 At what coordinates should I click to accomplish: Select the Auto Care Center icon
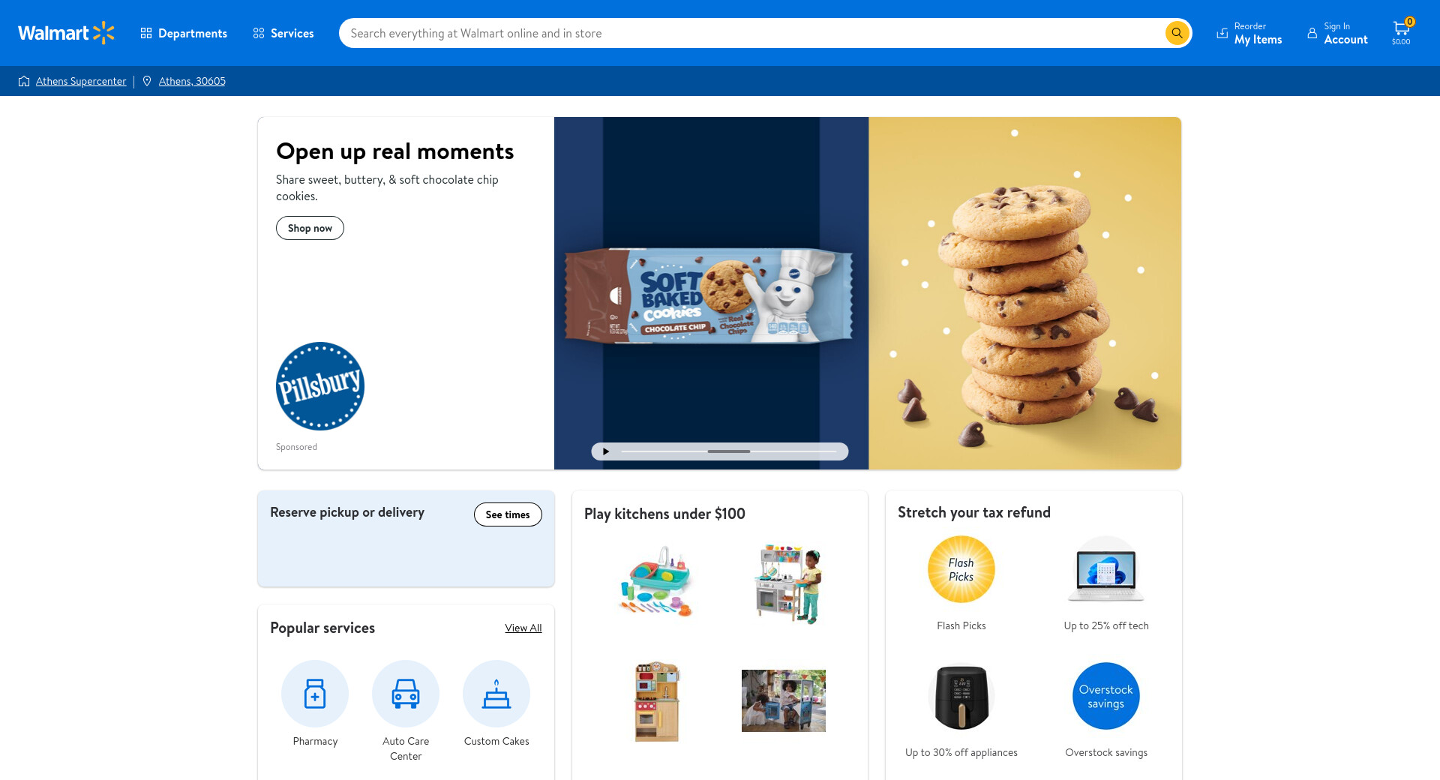click(406, 694)
